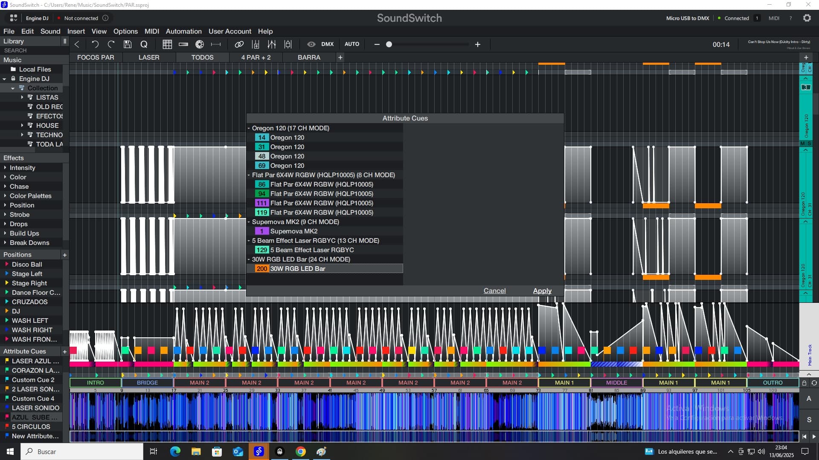This screenshot has height=460, width=819.
Task: Open the SoundSwitch app in the Windows taskbar
Action: [x=259, y=451]
